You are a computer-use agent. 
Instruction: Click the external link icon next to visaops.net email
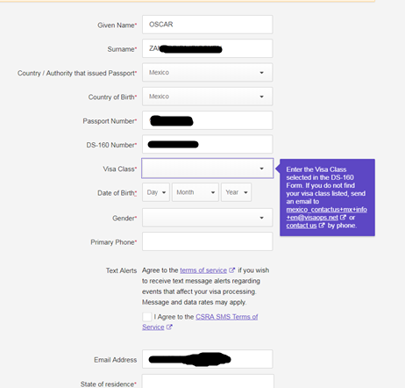[343, 218]
